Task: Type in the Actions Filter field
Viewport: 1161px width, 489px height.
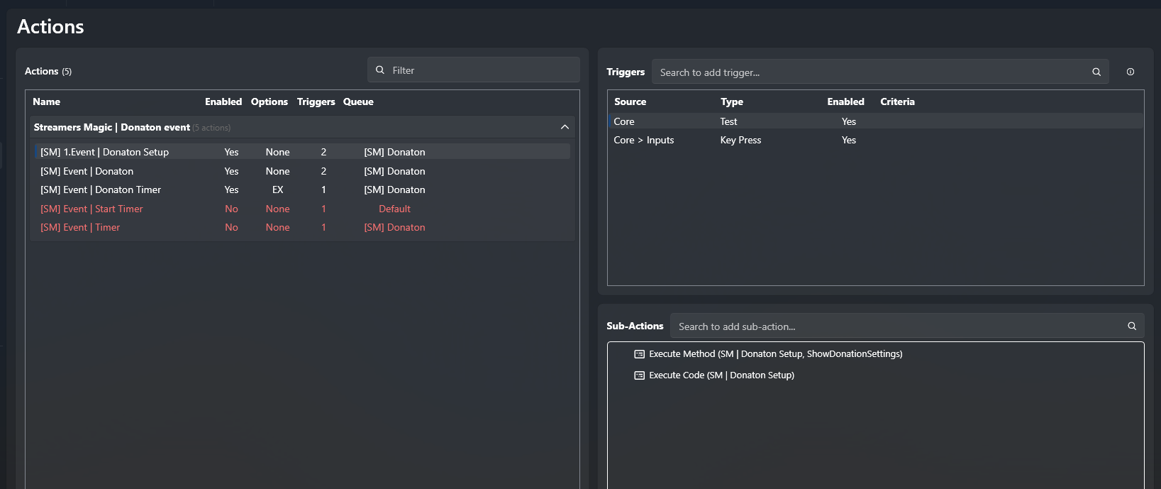Action: click(482, 70)
